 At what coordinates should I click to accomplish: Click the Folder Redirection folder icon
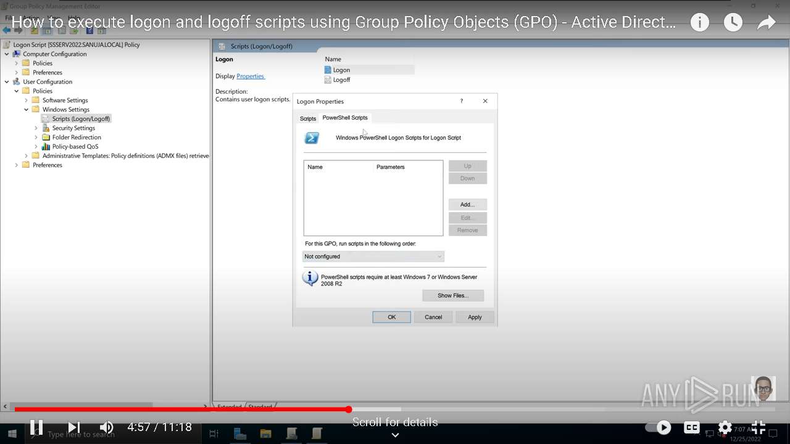pos(46,137)
